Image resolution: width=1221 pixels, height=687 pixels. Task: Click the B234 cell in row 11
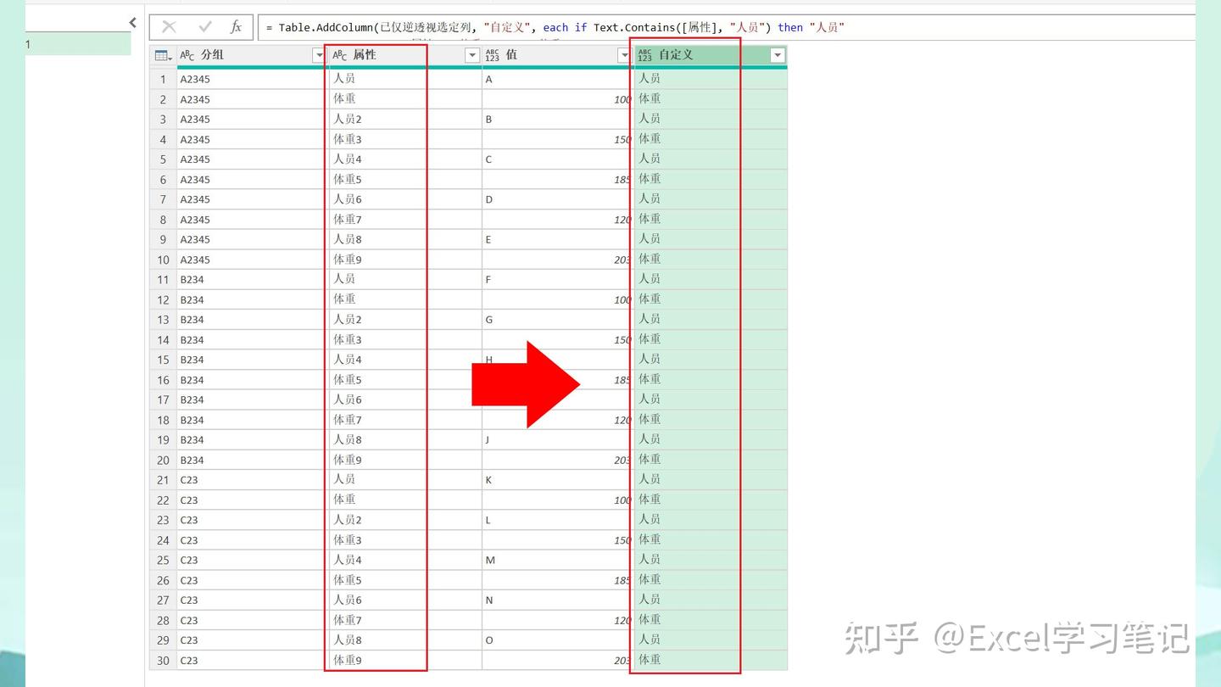[252, 279]
